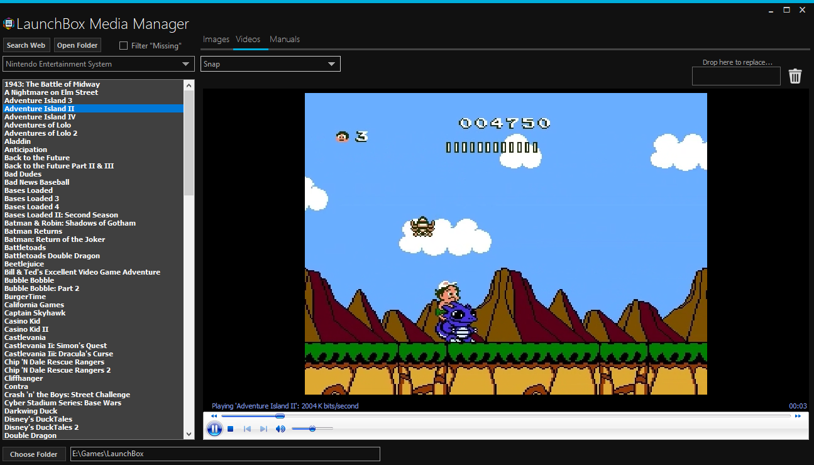This screenshot has height=465, width=814.
Task: Switch to the Videos tab
Action: [248, 39]
